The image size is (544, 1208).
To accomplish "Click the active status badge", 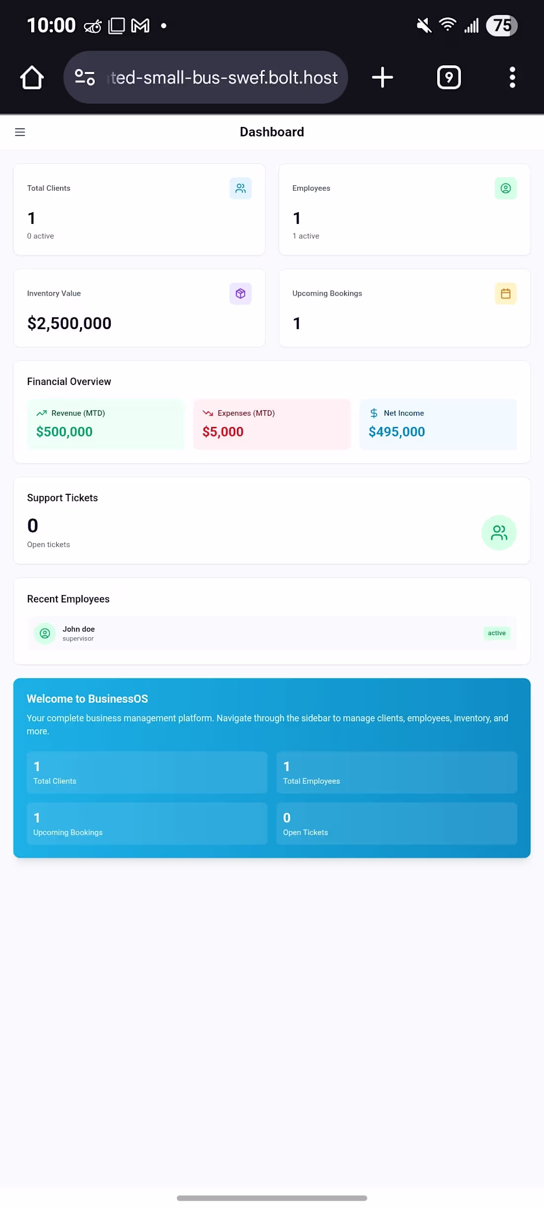I will click(497, 633).
